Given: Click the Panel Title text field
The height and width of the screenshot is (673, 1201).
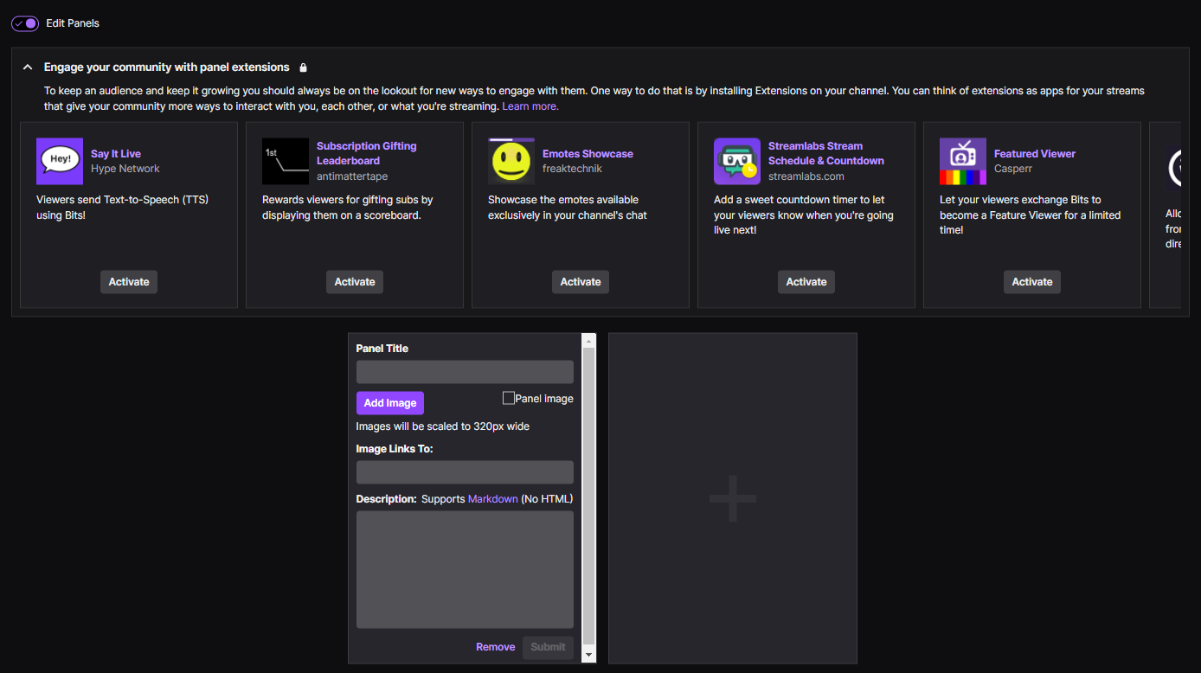Looking at the screenshot, I should click(465, 372).
